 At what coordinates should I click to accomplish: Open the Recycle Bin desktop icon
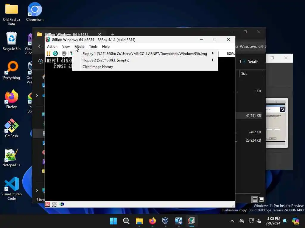tap(12, 41)
